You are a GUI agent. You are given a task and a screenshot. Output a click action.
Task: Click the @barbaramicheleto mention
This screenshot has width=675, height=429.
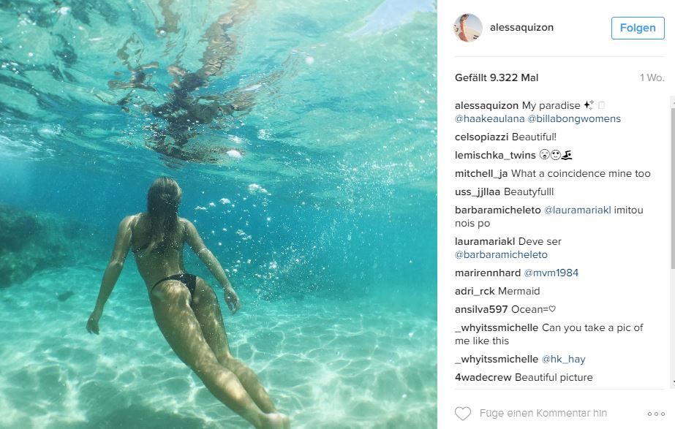[501, 255]
